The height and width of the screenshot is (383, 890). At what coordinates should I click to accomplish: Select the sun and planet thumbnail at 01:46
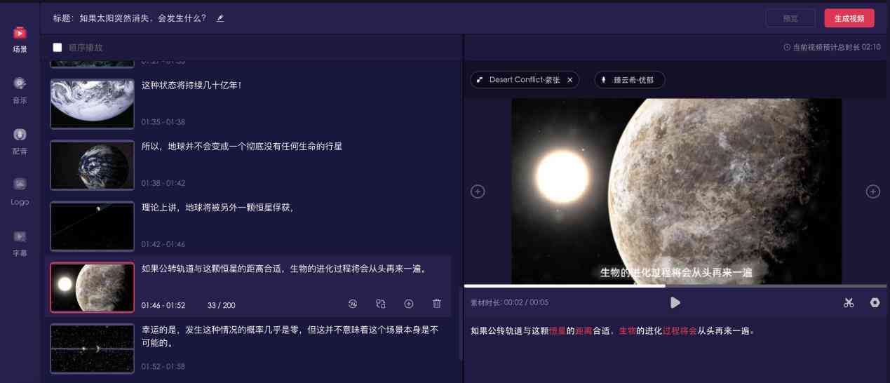pos(92,288)
